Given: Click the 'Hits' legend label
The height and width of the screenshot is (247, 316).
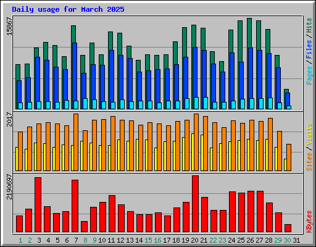Looking at the screenshot, I should point(309,25).
